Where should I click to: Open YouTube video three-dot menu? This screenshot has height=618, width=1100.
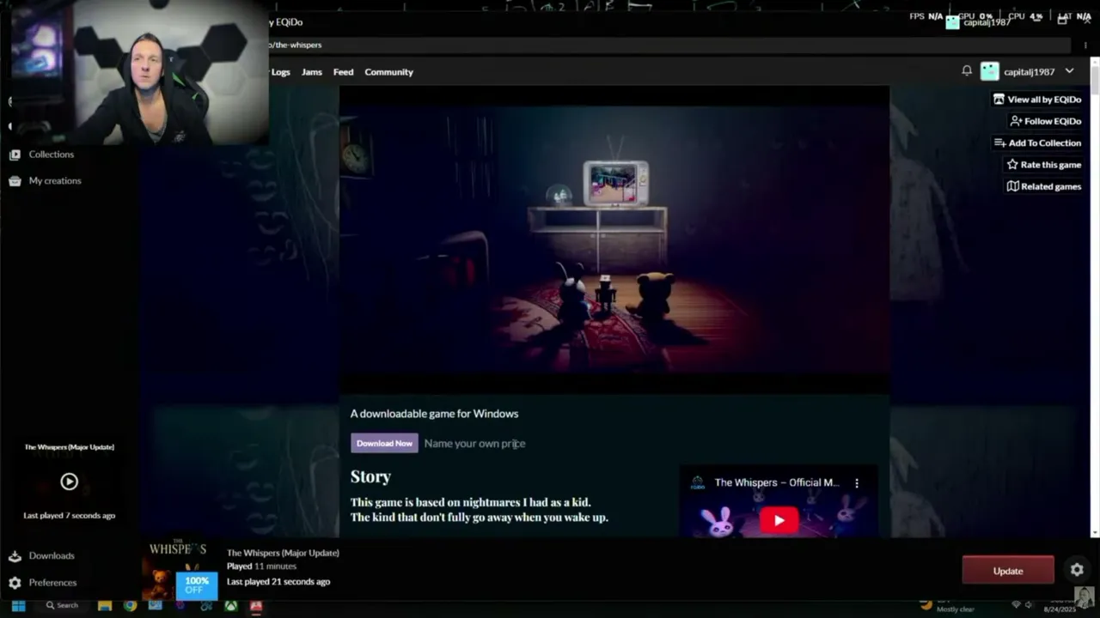[857, 483]
